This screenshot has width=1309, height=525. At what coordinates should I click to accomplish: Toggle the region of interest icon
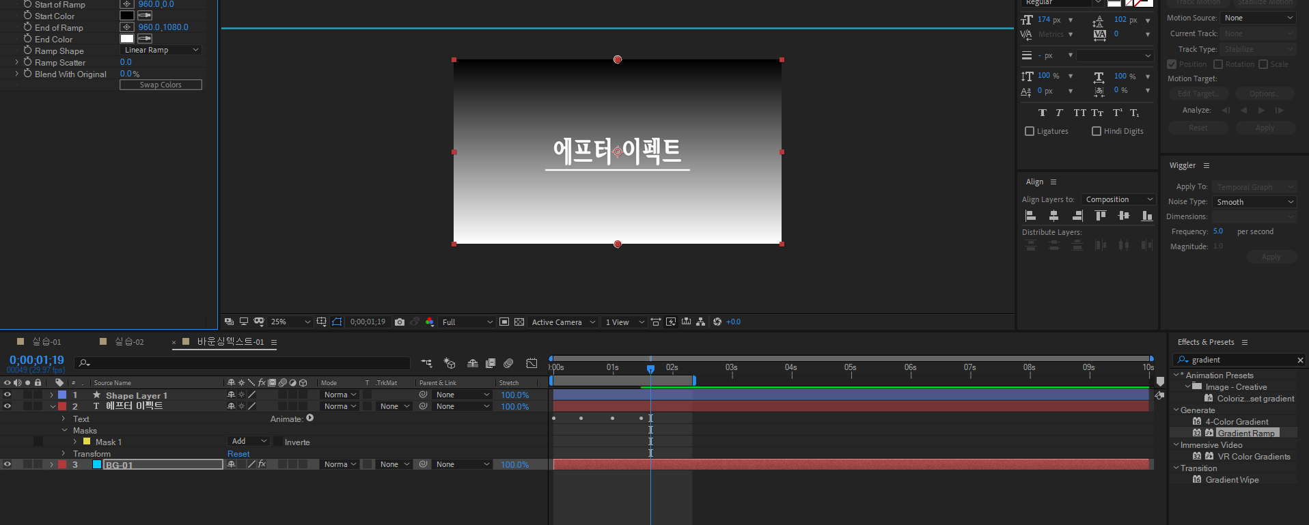click(x=504, y=322)
